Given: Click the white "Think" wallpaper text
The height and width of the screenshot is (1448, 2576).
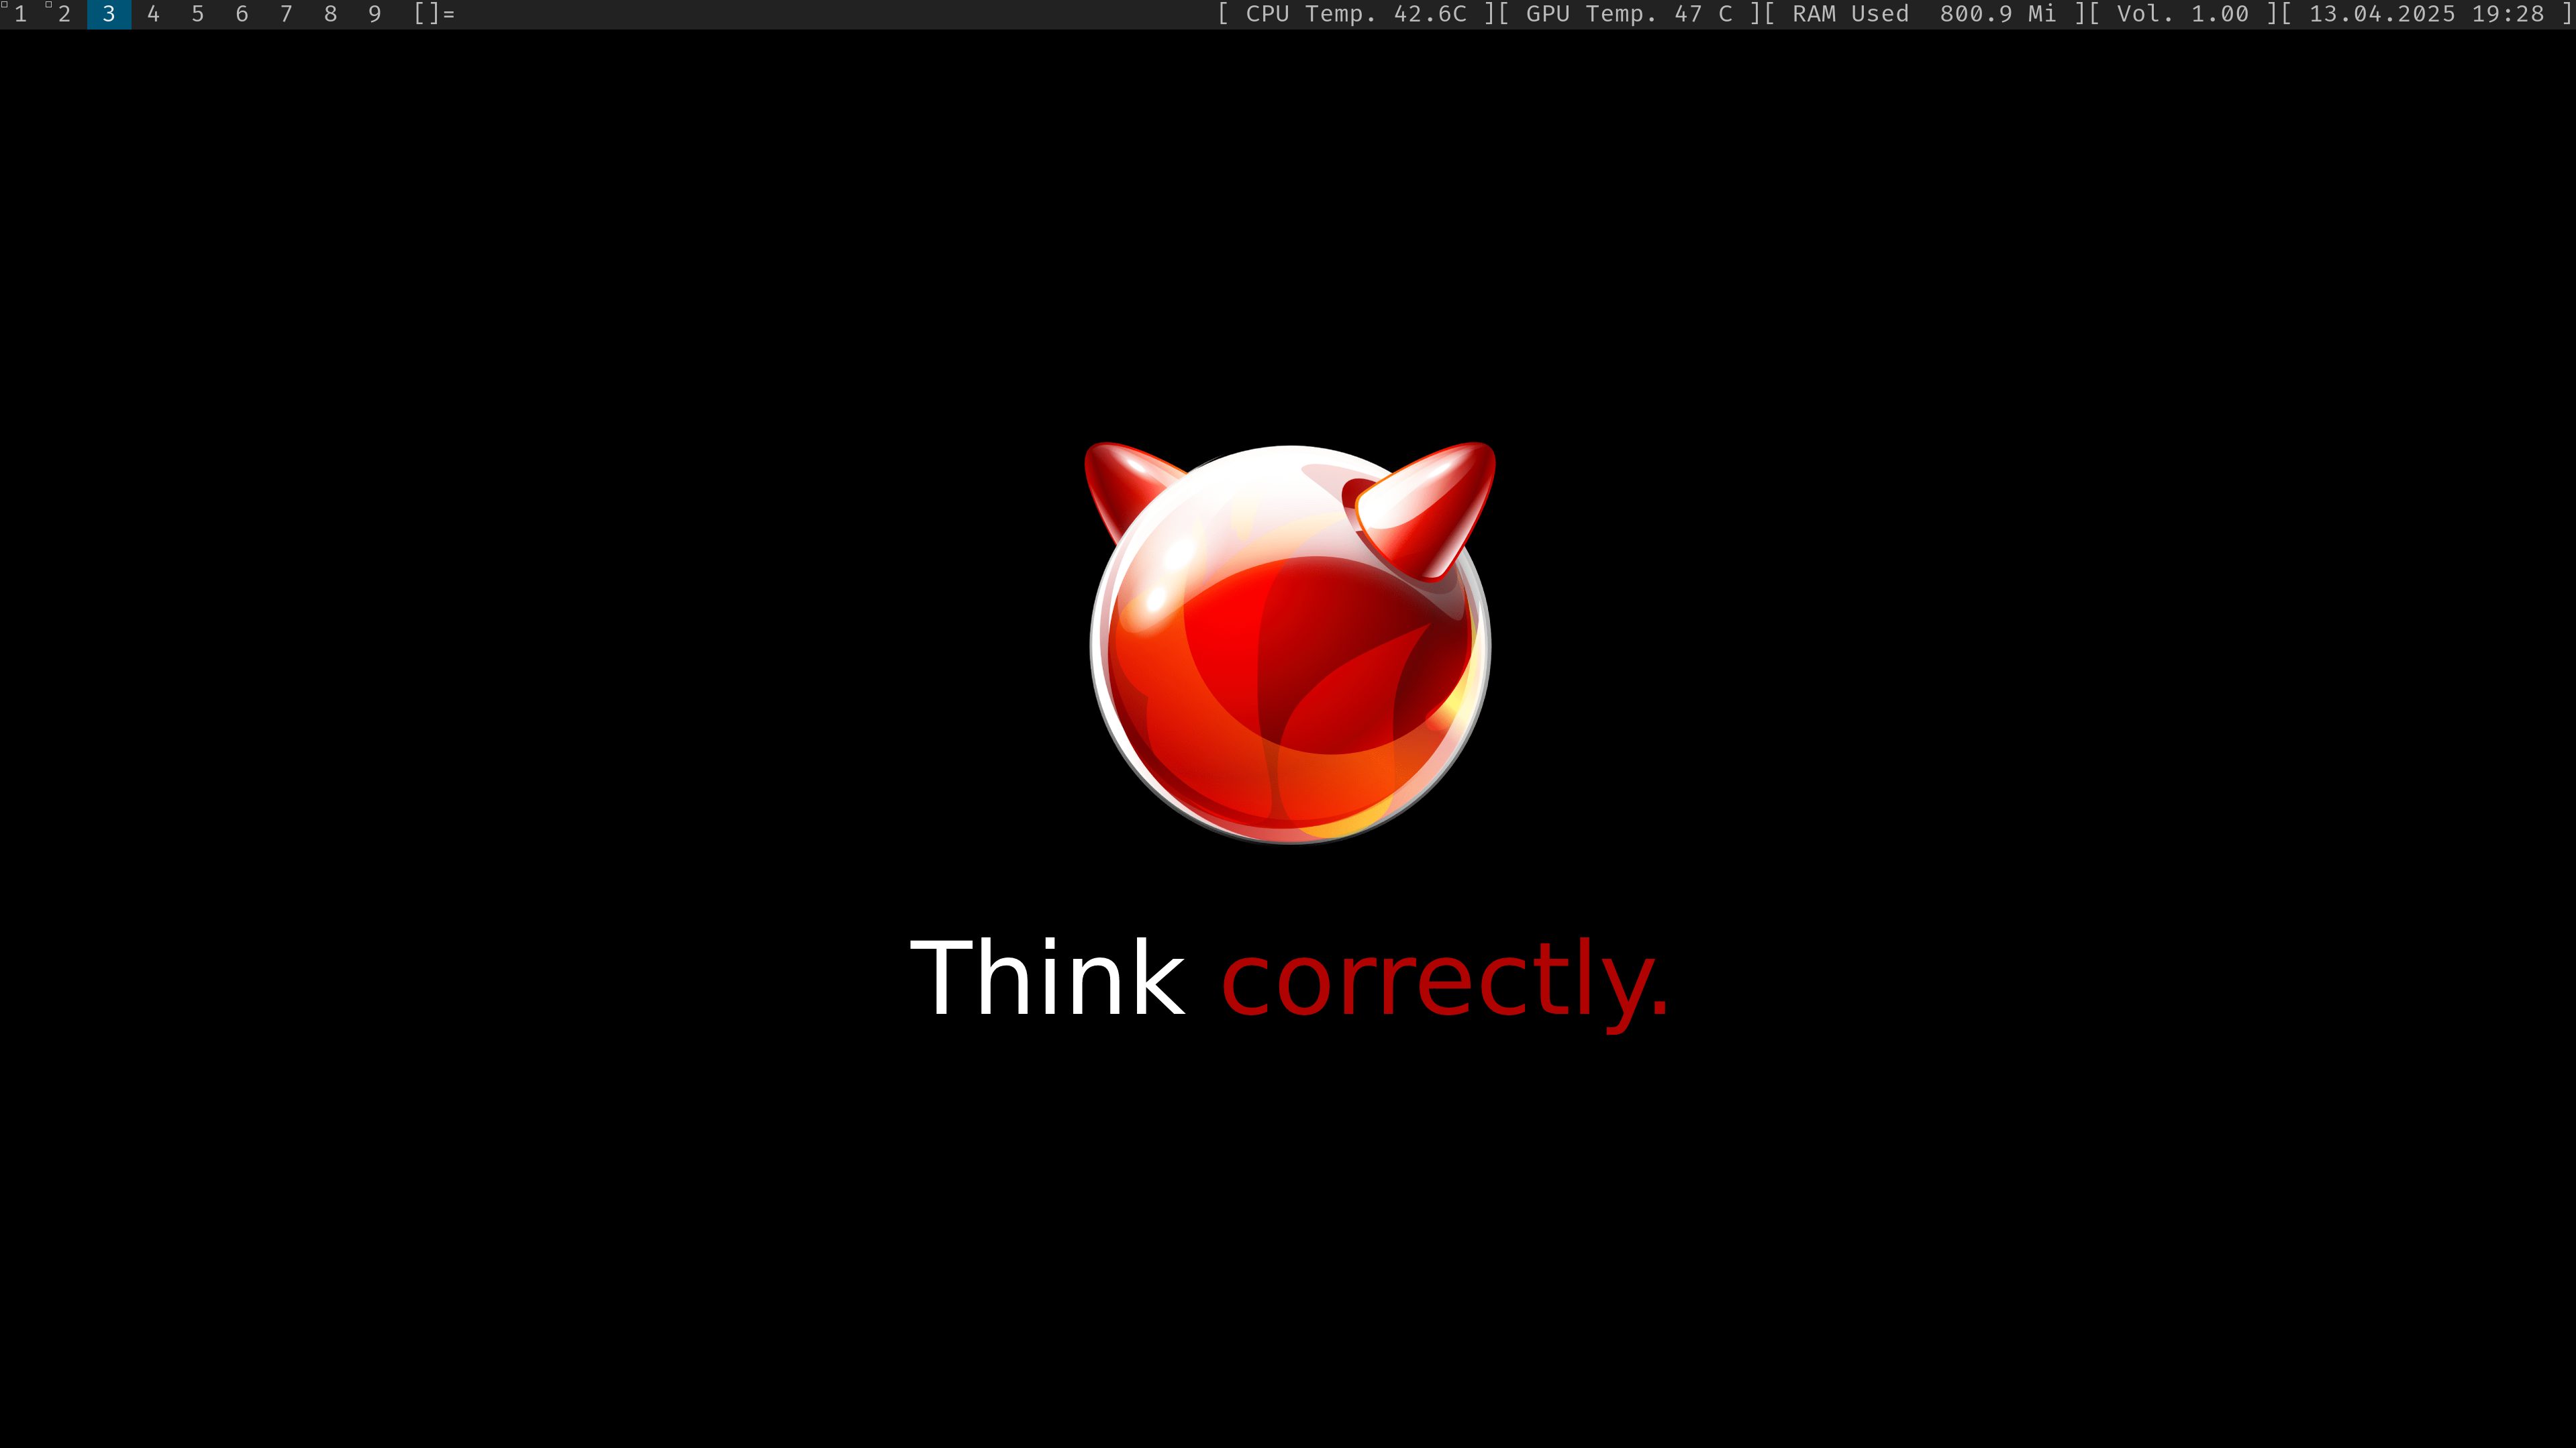Looking at the screenshot, I should click(1047, 978).
